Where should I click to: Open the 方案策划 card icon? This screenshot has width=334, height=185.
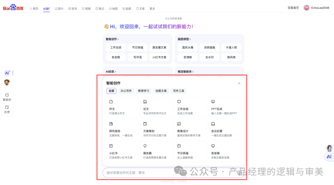[x=145, y=124]
